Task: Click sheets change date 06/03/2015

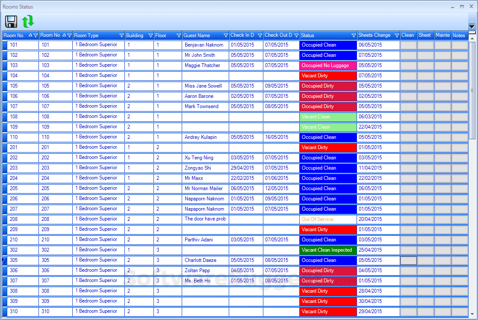Action: point(370,117)
